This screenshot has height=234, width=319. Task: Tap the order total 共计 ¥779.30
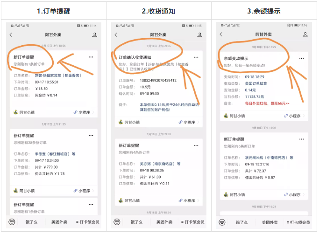pyautogui.click(x=46, y=167)
